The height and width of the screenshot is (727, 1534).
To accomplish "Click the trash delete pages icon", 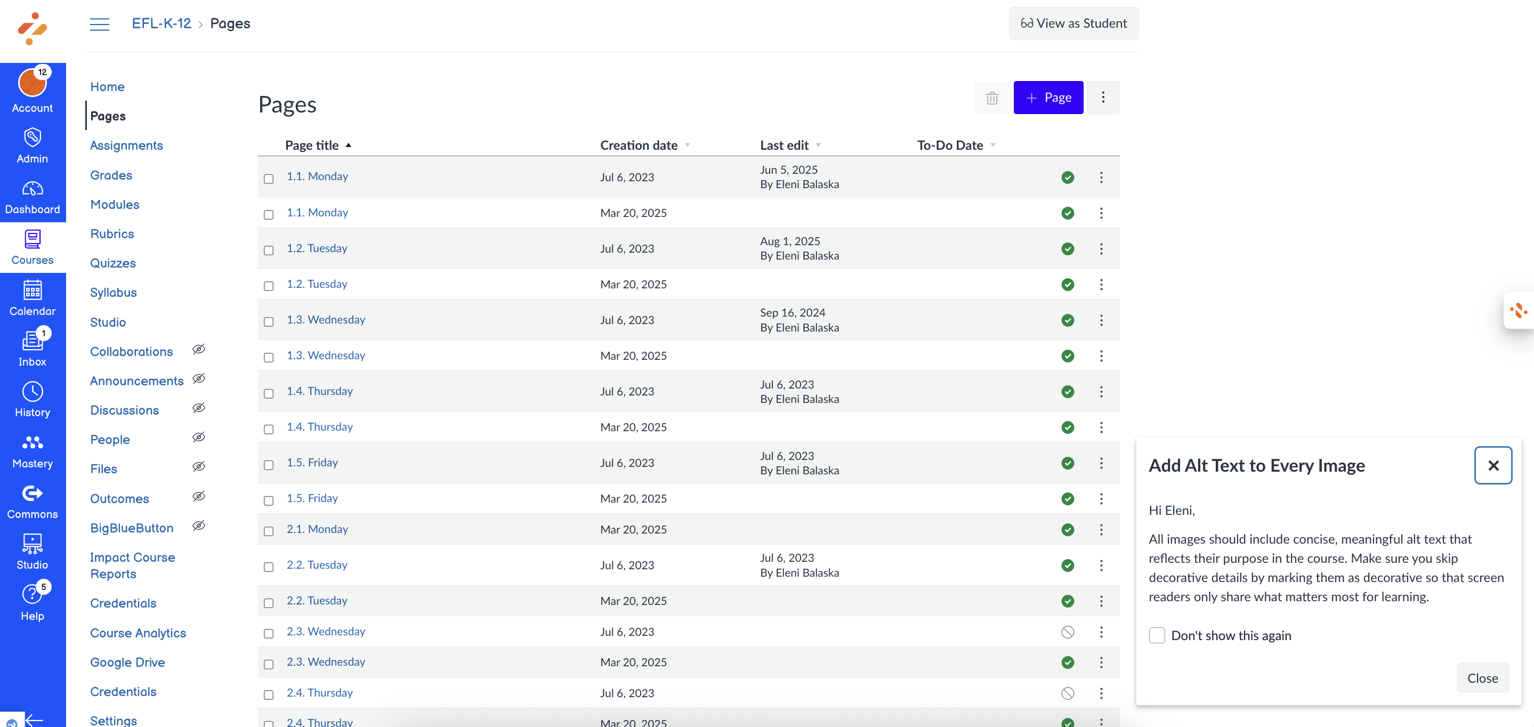I will click(x=991, y=98).
